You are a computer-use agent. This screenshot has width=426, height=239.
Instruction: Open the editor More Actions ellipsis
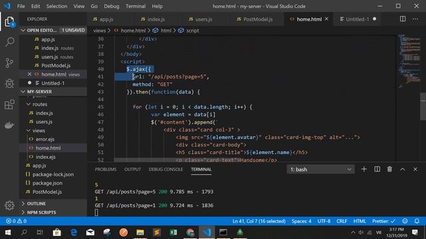pyautogui.click(x=415, y=19)
